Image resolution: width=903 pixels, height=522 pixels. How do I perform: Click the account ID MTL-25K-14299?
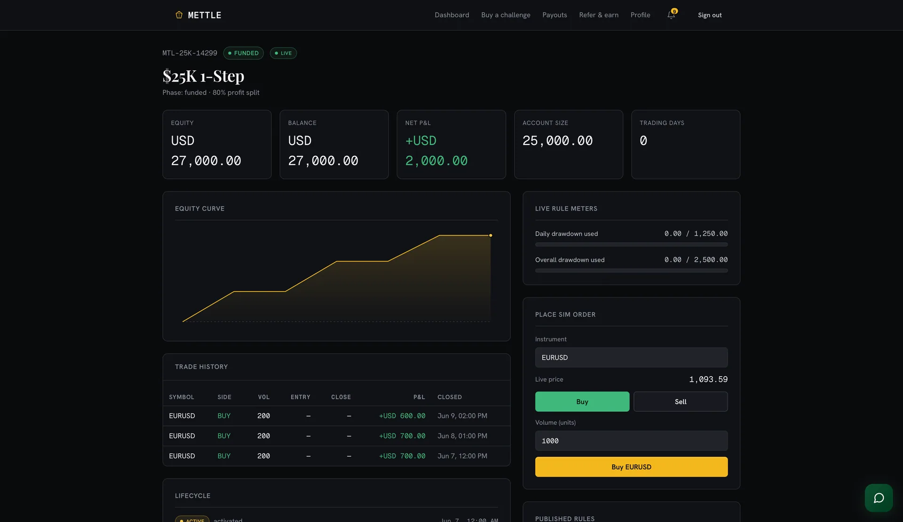[190, 53]
